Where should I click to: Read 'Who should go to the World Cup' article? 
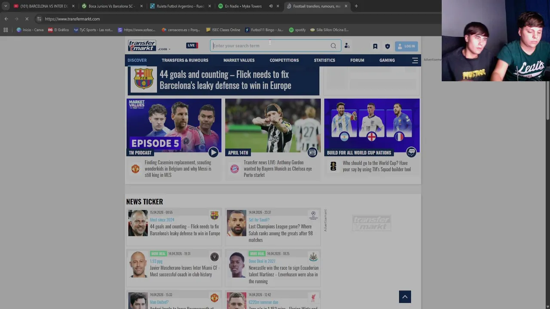(376, 166)
